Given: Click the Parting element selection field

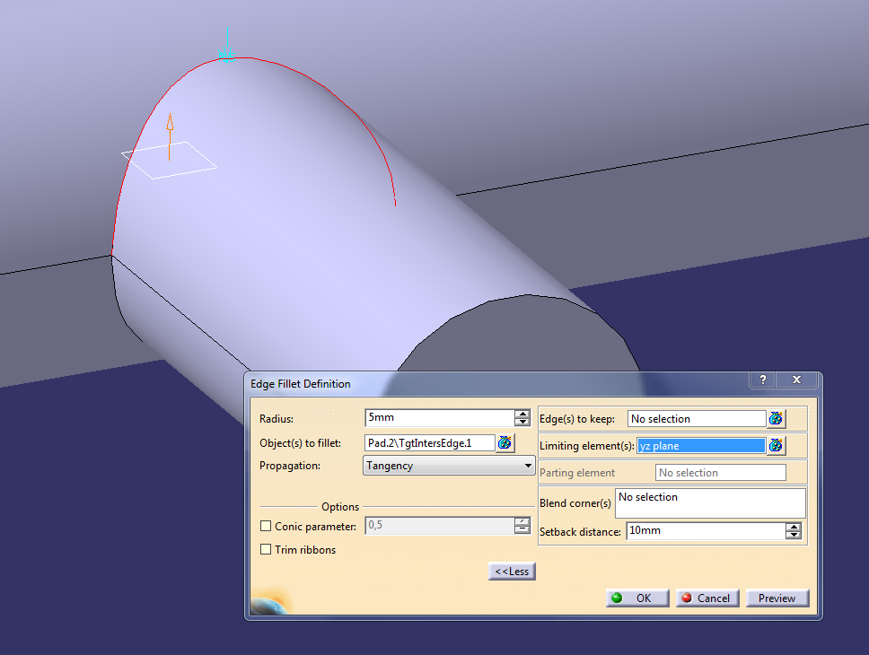Looking at the screenshot, I should (721, 473).
